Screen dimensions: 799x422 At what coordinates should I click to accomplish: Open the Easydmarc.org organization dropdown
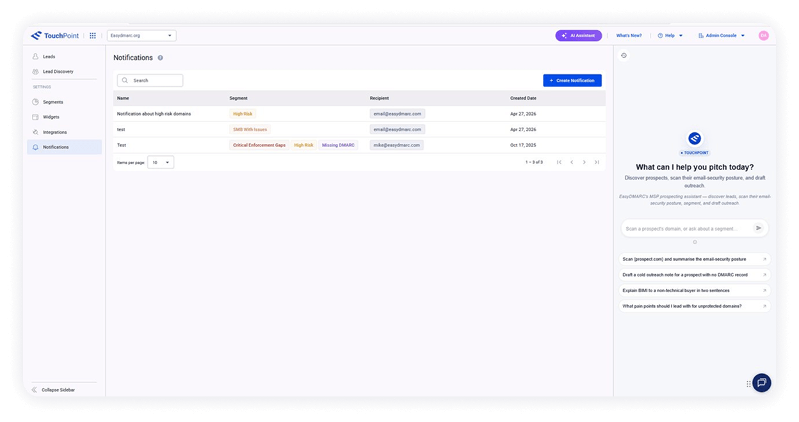[x=141, y=36]
